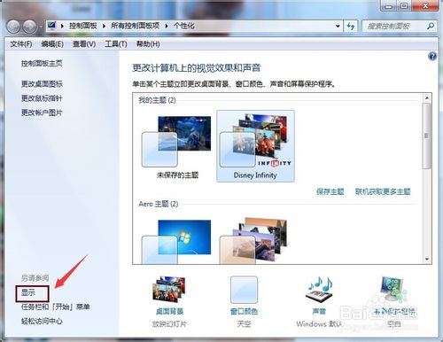
Task: Open 更改桌面图标 link
Action: 42,84
